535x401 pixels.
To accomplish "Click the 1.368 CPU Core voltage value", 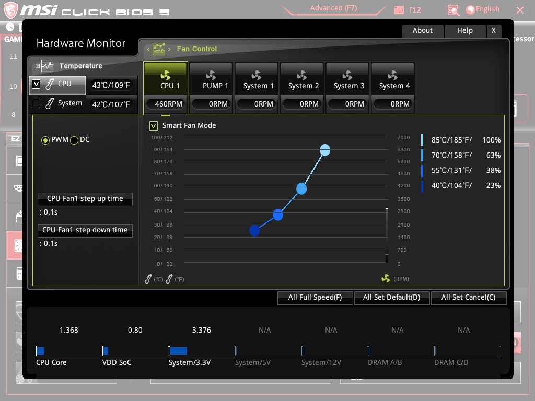I will tap(69, 330).
